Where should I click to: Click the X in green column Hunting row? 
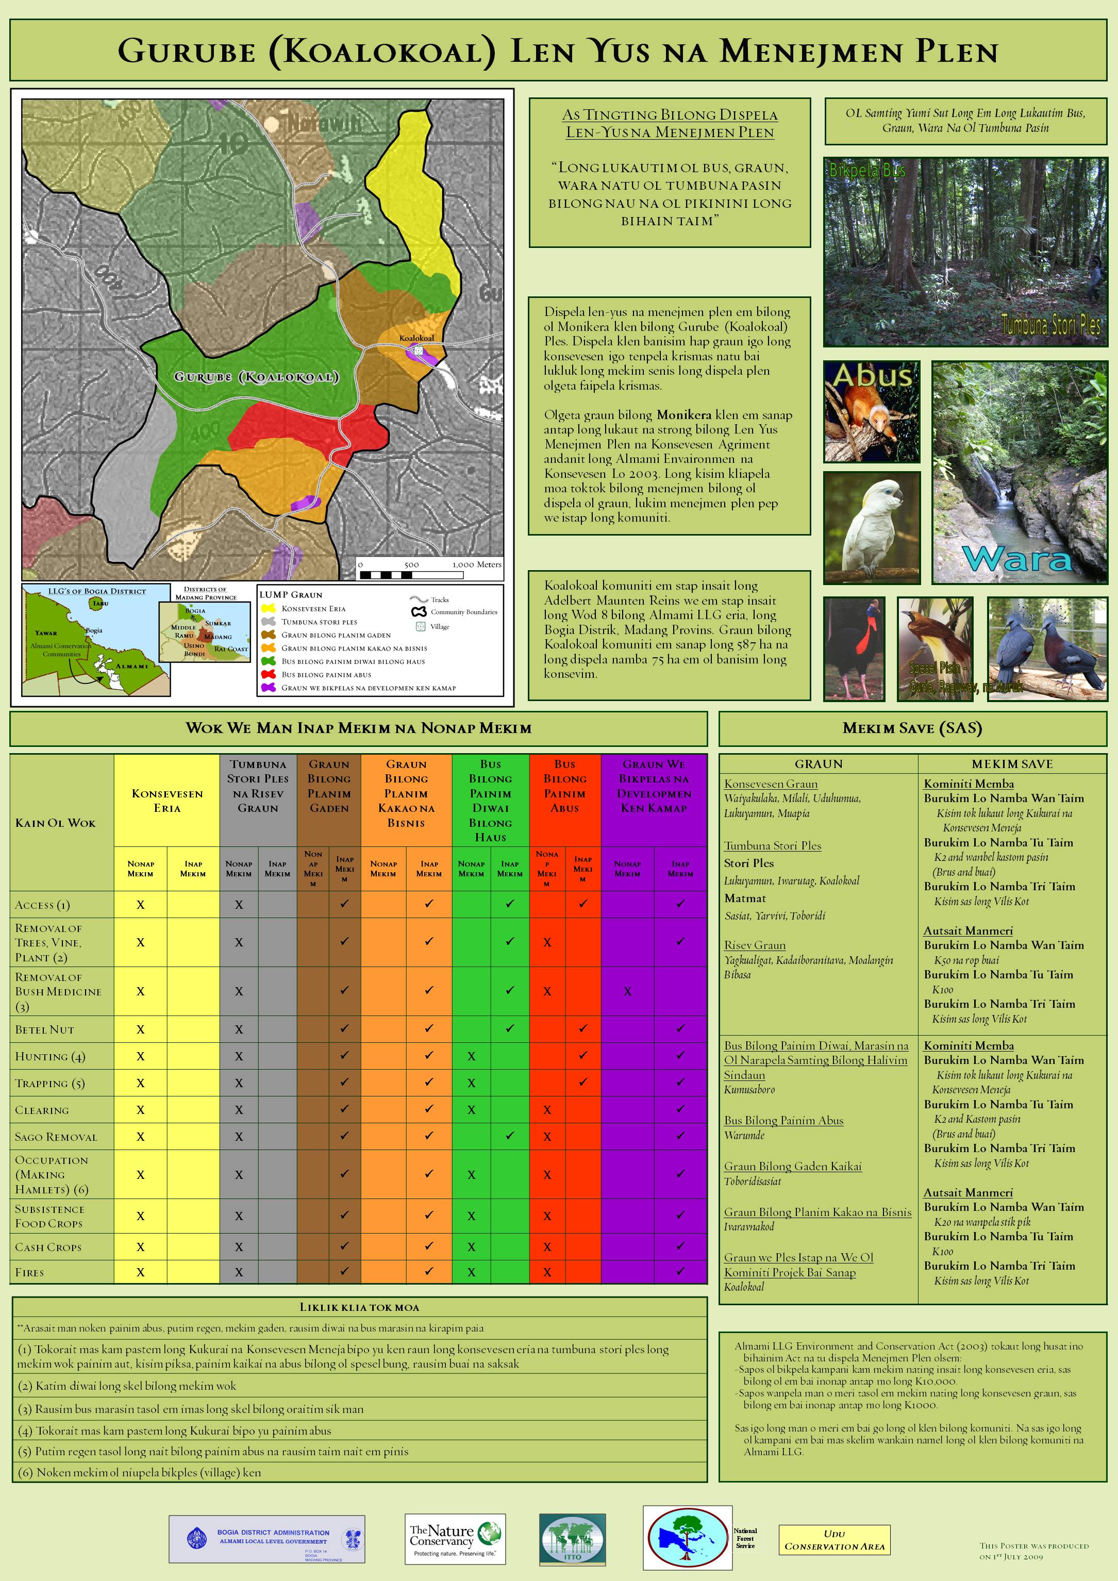(472, 1056)
